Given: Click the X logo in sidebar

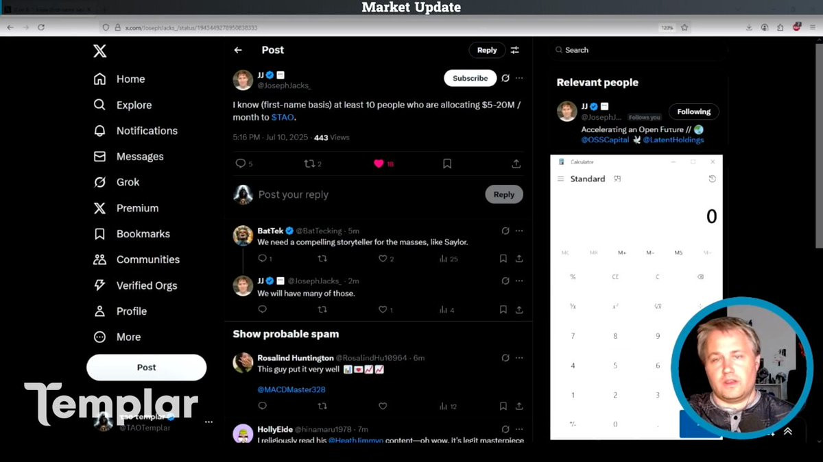Looking at the screenshot, I should (x=99, y=51).
